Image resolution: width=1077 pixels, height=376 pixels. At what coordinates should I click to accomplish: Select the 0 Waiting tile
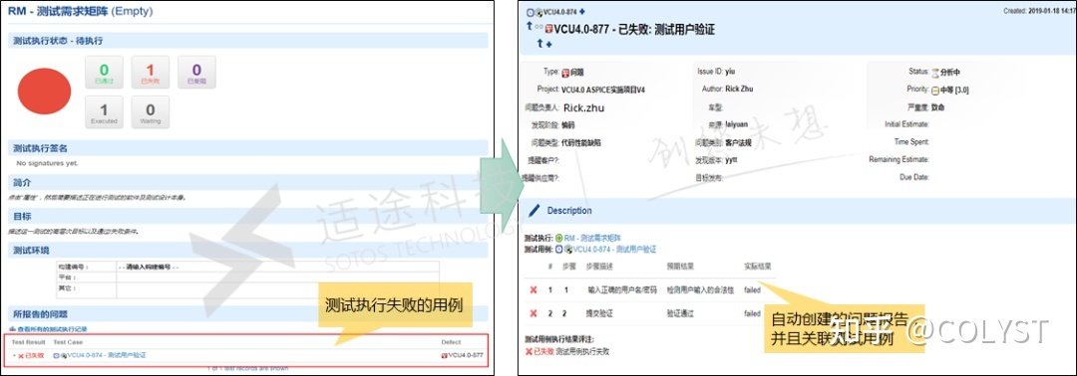click(x=151, y=112)
